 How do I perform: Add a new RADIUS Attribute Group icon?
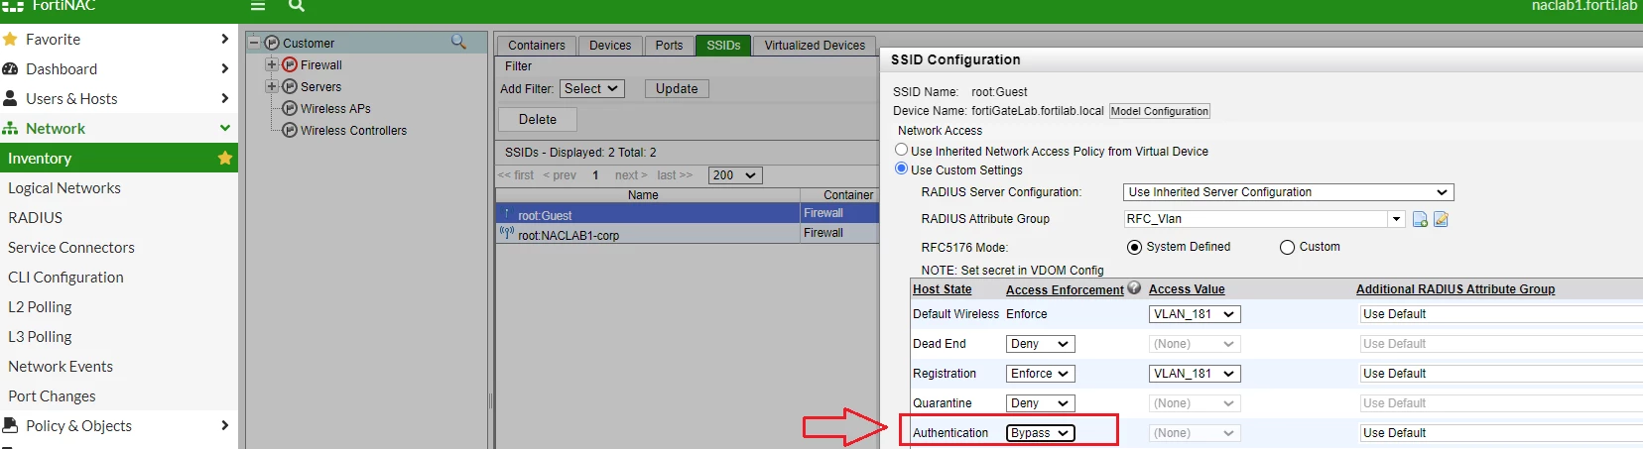point(1420,219)
